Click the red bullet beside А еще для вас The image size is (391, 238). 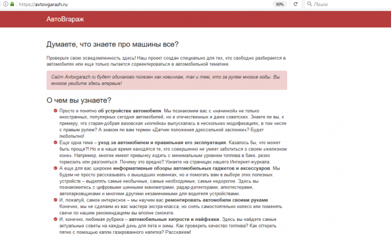pyautogui.click(x=56, y=168)
